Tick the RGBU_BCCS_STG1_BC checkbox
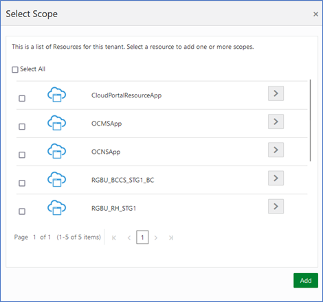 [x=22, y=183]
